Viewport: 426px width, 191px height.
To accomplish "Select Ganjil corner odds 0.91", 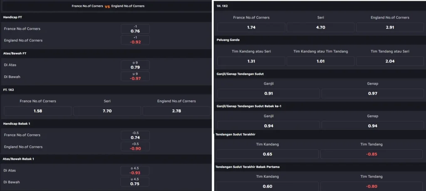I will click(x=268, y=94).
